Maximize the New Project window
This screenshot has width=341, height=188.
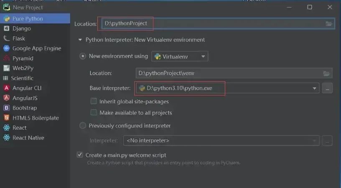(310, 7)
